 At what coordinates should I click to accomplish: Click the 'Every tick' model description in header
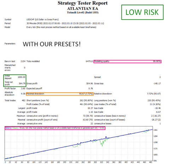tap(61, 27)
